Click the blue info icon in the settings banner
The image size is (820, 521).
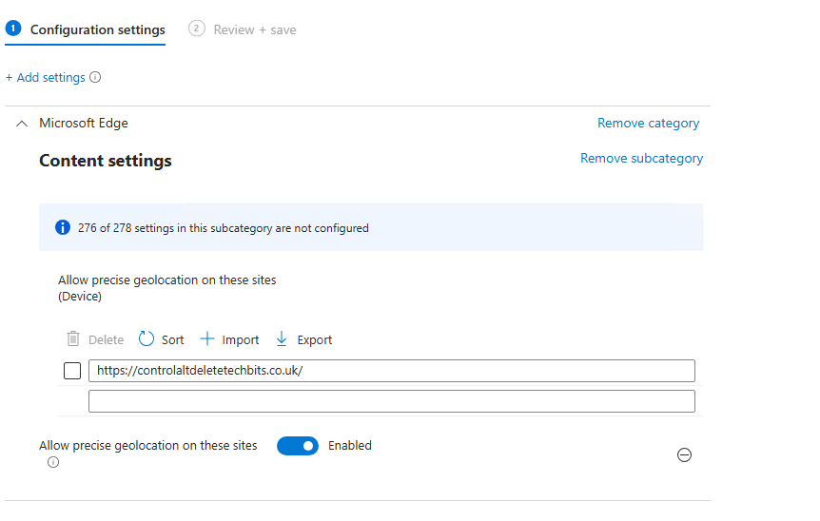[63, 228]
